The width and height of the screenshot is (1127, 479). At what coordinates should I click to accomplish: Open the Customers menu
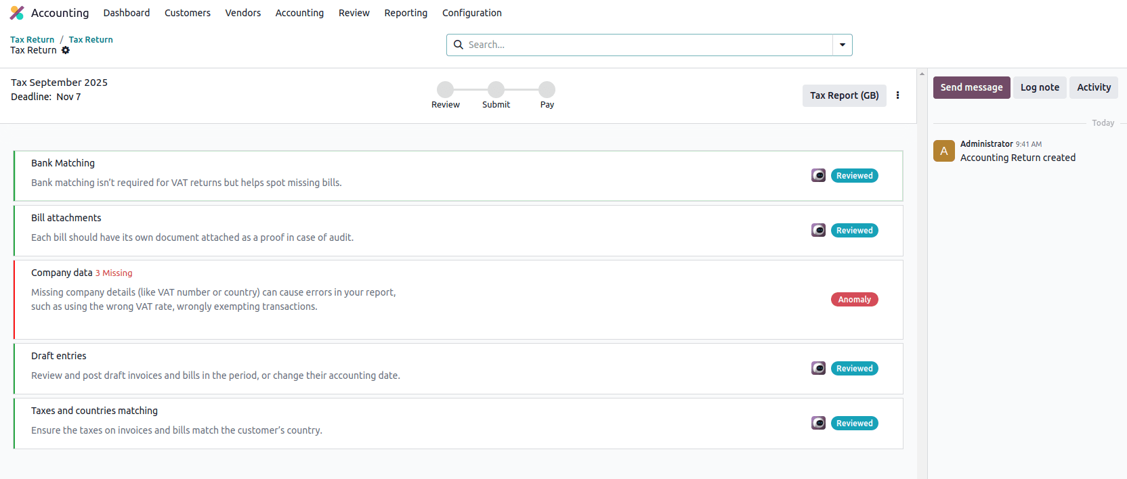point(188,13)
